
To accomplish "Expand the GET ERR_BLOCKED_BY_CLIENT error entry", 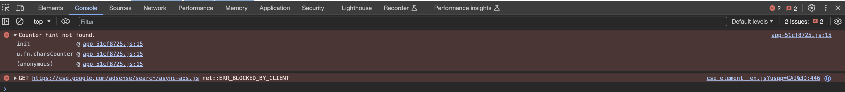I will pos(15,78).
